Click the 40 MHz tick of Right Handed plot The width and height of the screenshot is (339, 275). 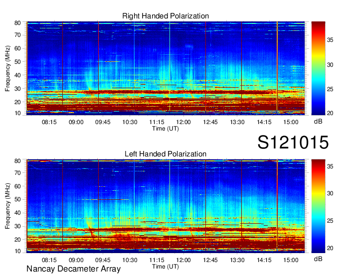(17, 75)
